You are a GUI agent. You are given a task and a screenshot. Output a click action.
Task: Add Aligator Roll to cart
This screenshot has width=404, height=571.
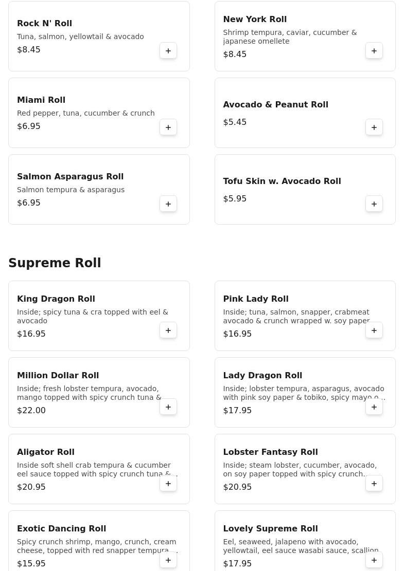168,484
